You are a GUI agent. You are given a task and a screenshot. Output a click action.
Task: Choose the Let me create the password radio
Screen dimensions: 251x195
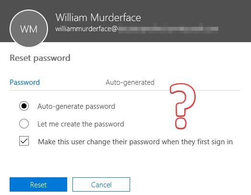pyautogui.click(x=24, y=124)
